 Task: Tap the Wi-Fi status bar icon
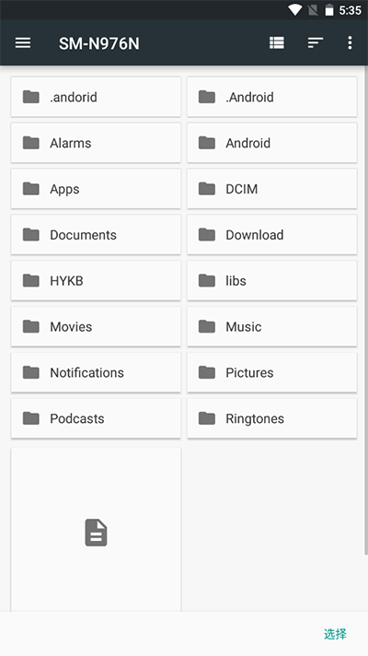tap(295, 10)
